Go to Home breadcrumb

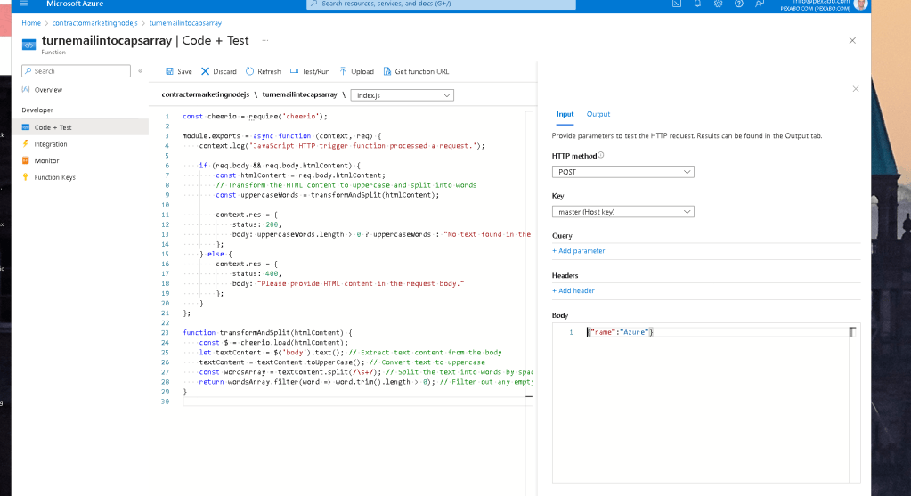click(31, 23)
